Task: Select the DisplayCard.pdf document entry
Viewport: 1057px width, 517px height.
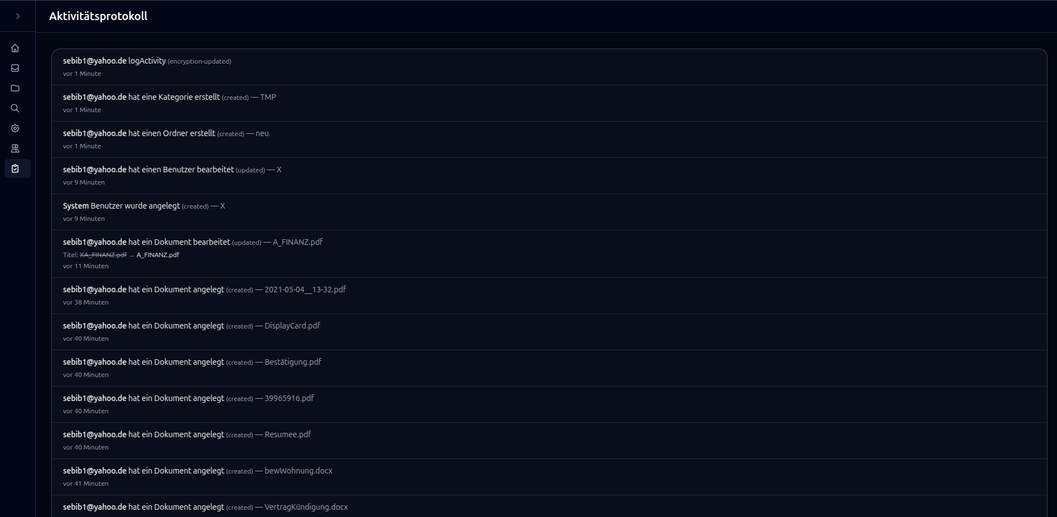Action: [x=549, y=332]
